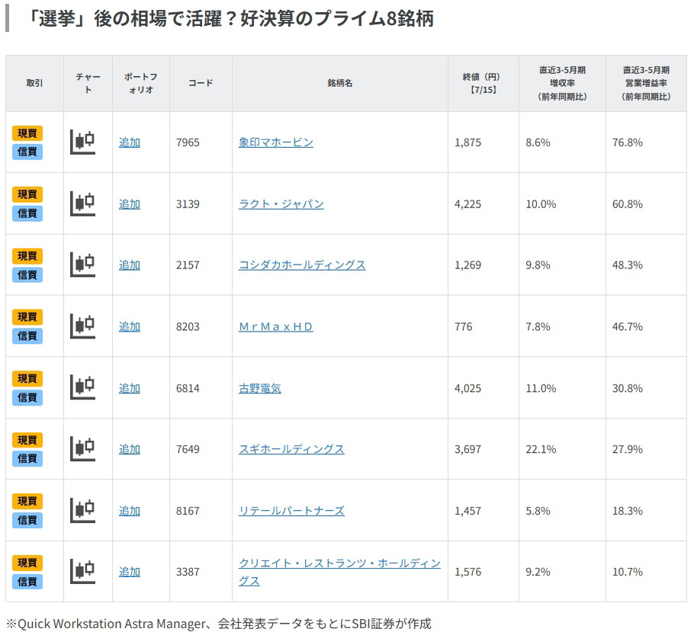Screen dimensions: 694x635
Task: Open chart icon for code 3387 row
Action: click(x=83, y=571)
